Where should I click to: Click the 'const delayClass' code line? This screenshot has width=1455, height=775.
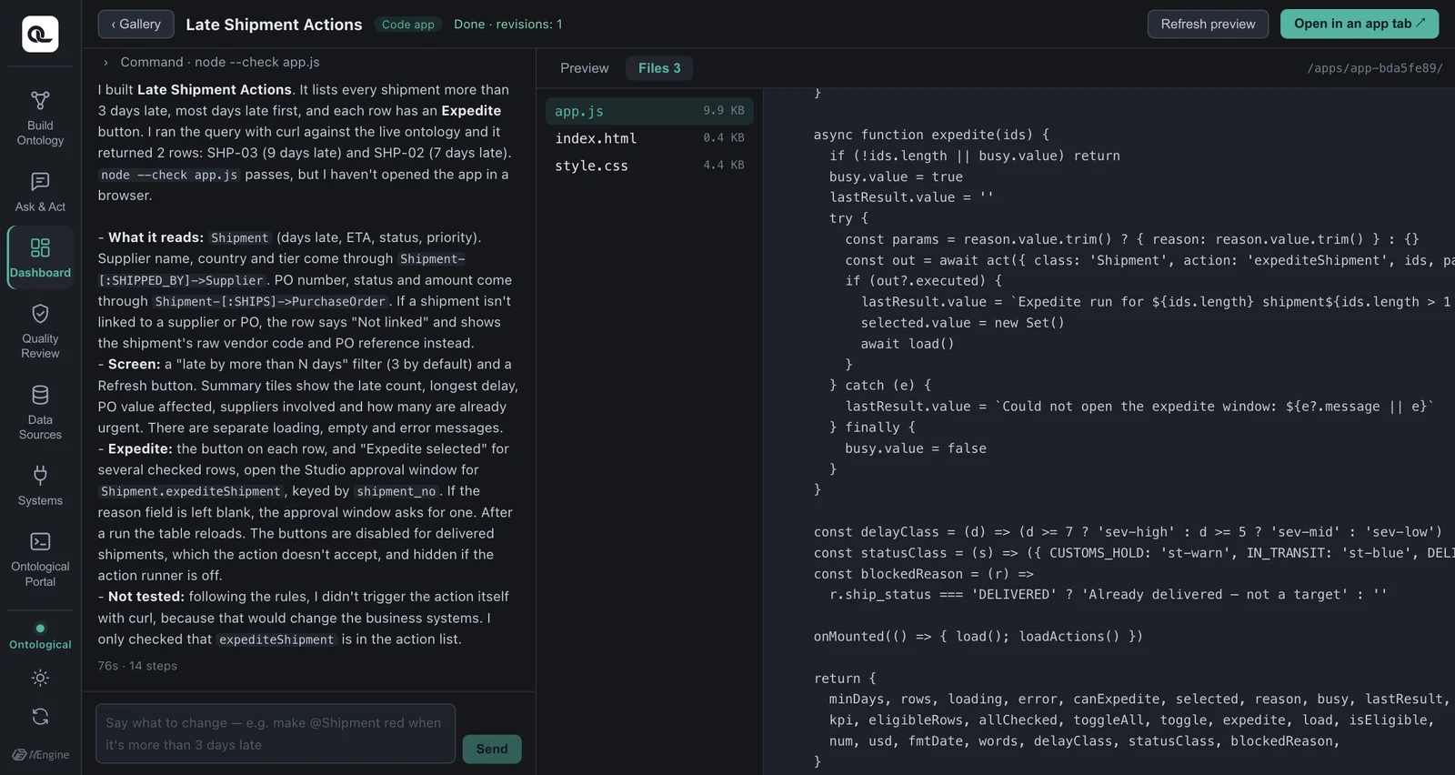point(1128,532)
